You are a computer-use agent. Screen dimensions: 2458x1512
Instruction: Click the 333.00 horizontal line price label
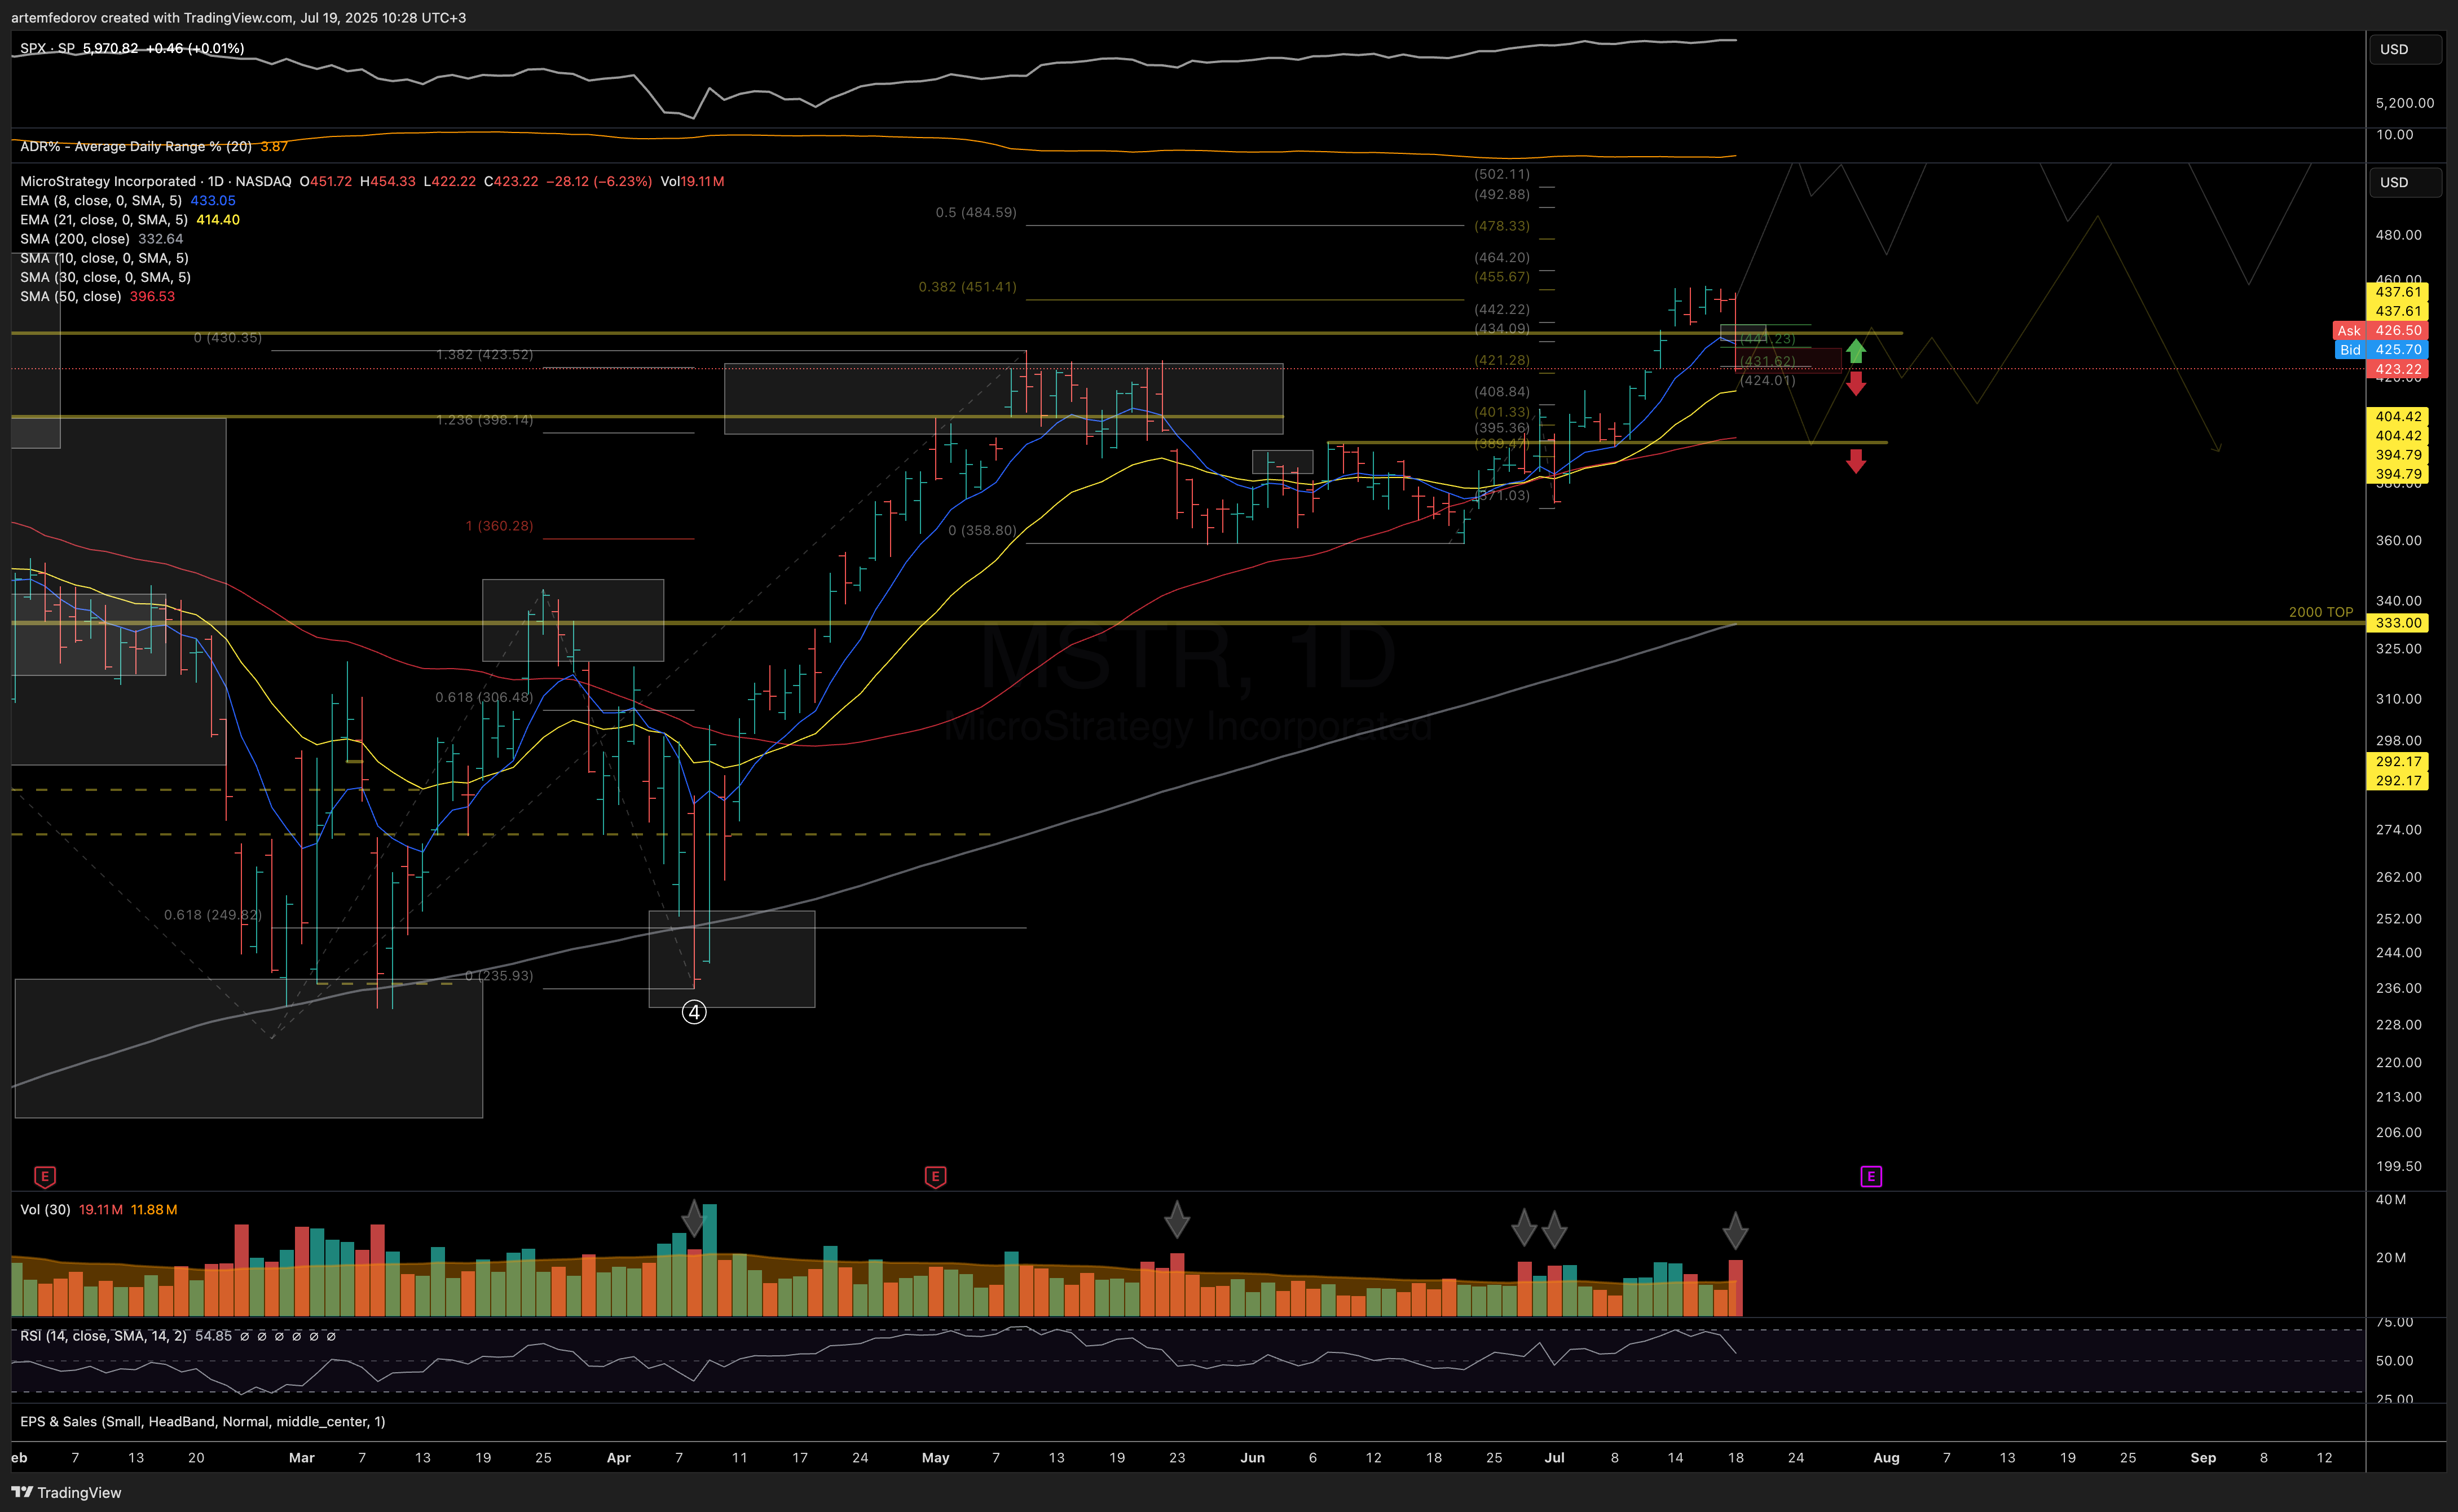[2397, 622]
